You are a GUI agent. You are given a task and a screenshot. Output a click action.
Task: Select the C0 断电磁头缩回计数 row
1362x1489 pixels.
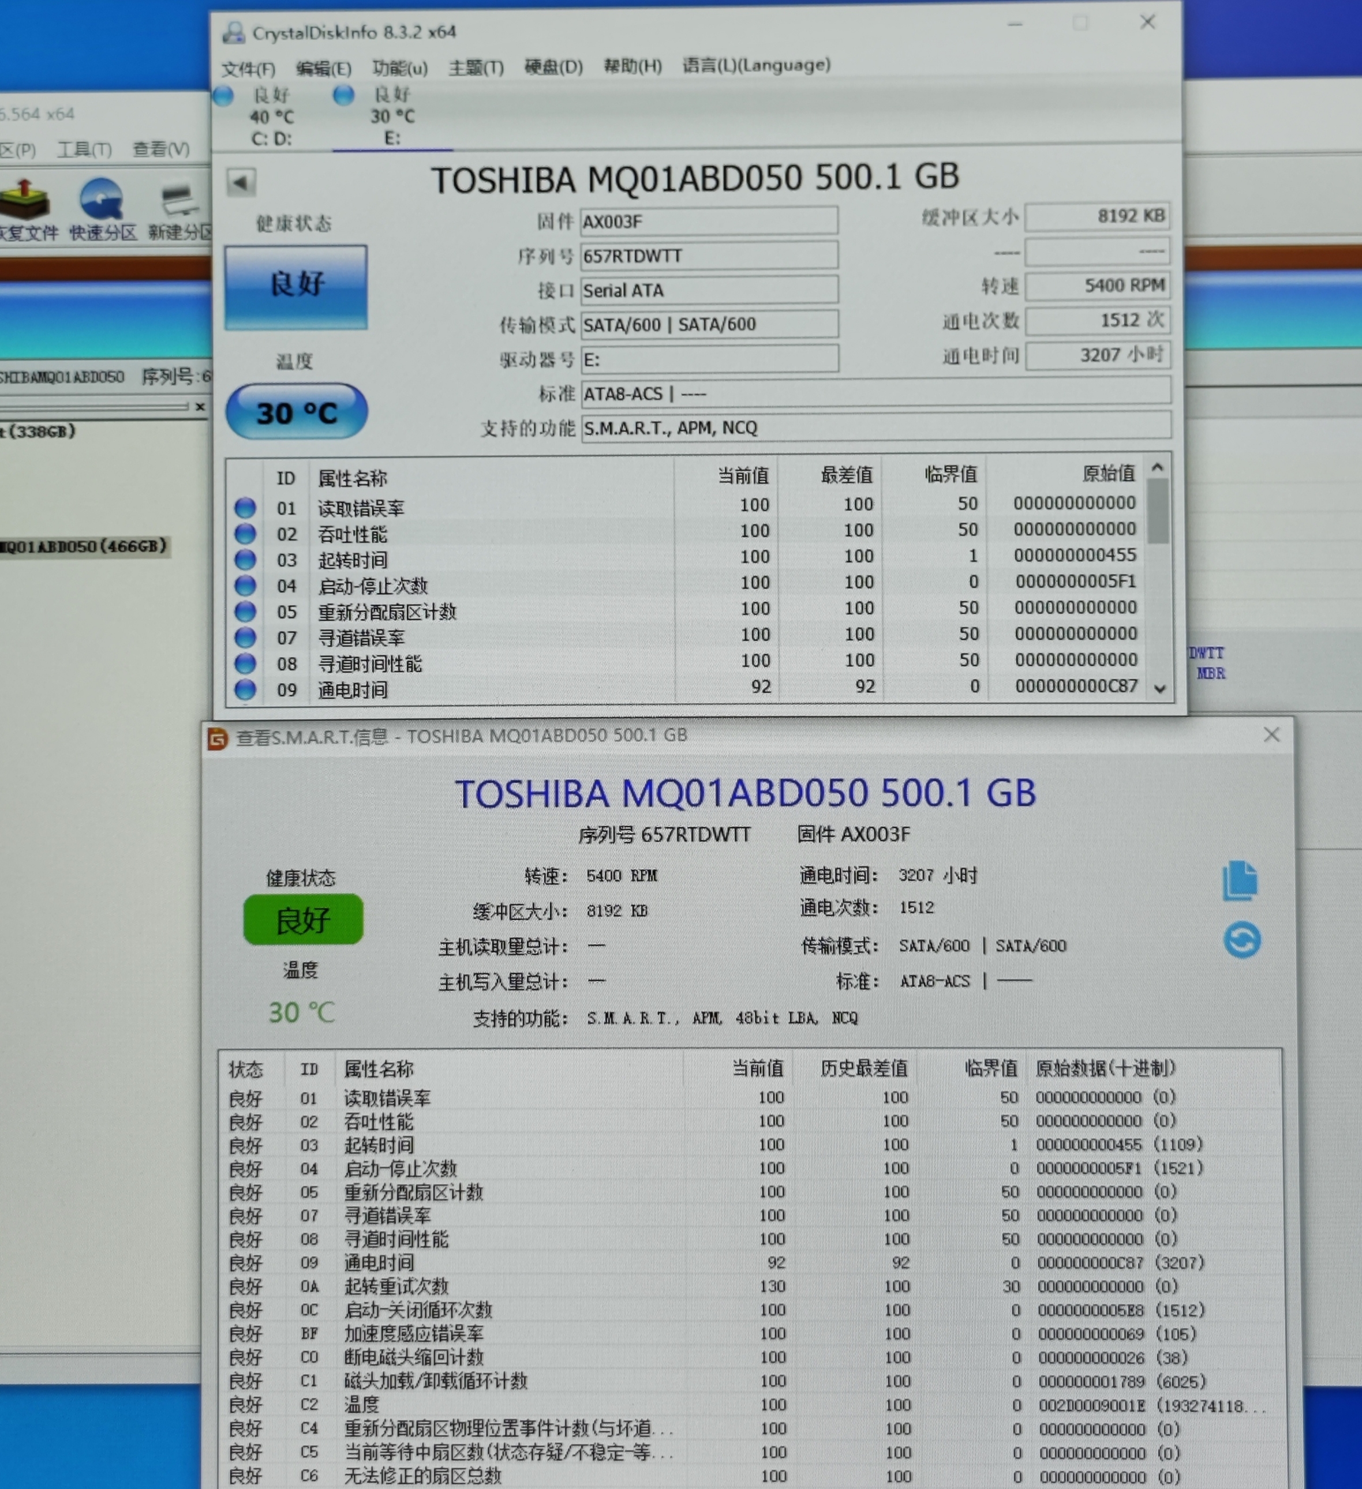(x=750, y=1357)
